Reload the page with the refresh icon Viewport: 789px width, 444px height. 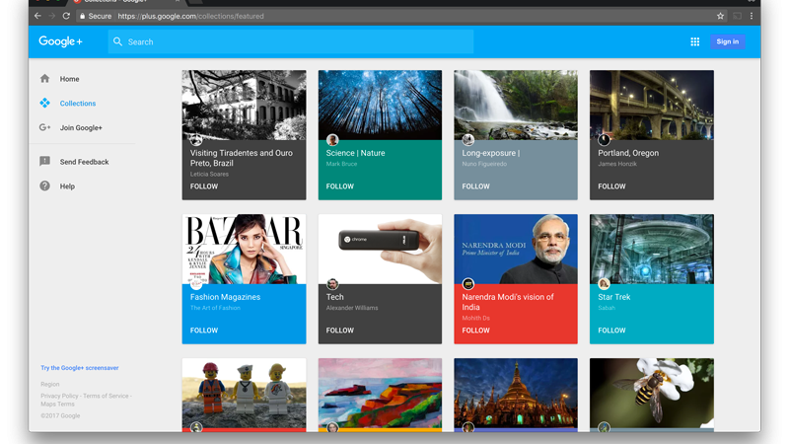coord(66,16)
